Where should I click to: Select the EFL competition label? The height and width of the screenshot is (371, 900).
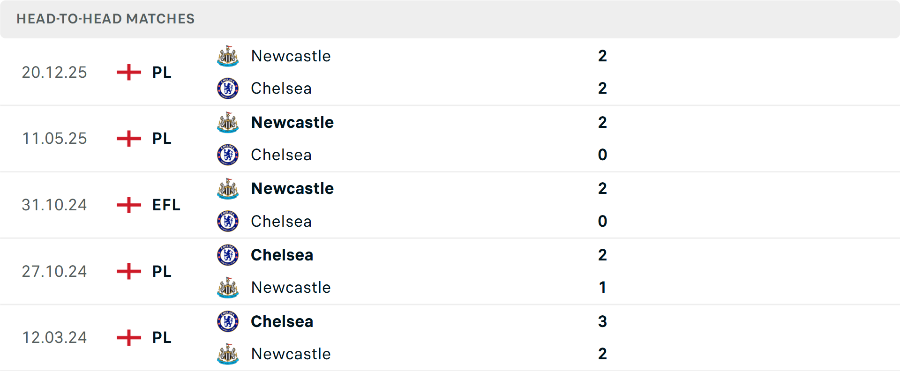tap(166, 205)
